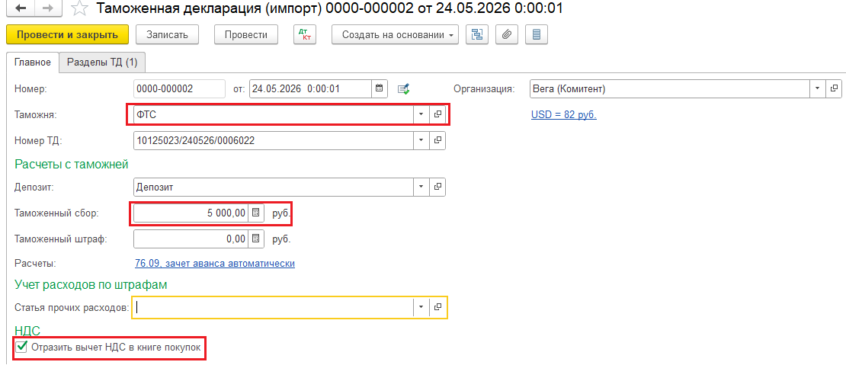Switch to the Разделы ТД (1) tab
This screenshot has width=846, height=378.
click(102, 62)
